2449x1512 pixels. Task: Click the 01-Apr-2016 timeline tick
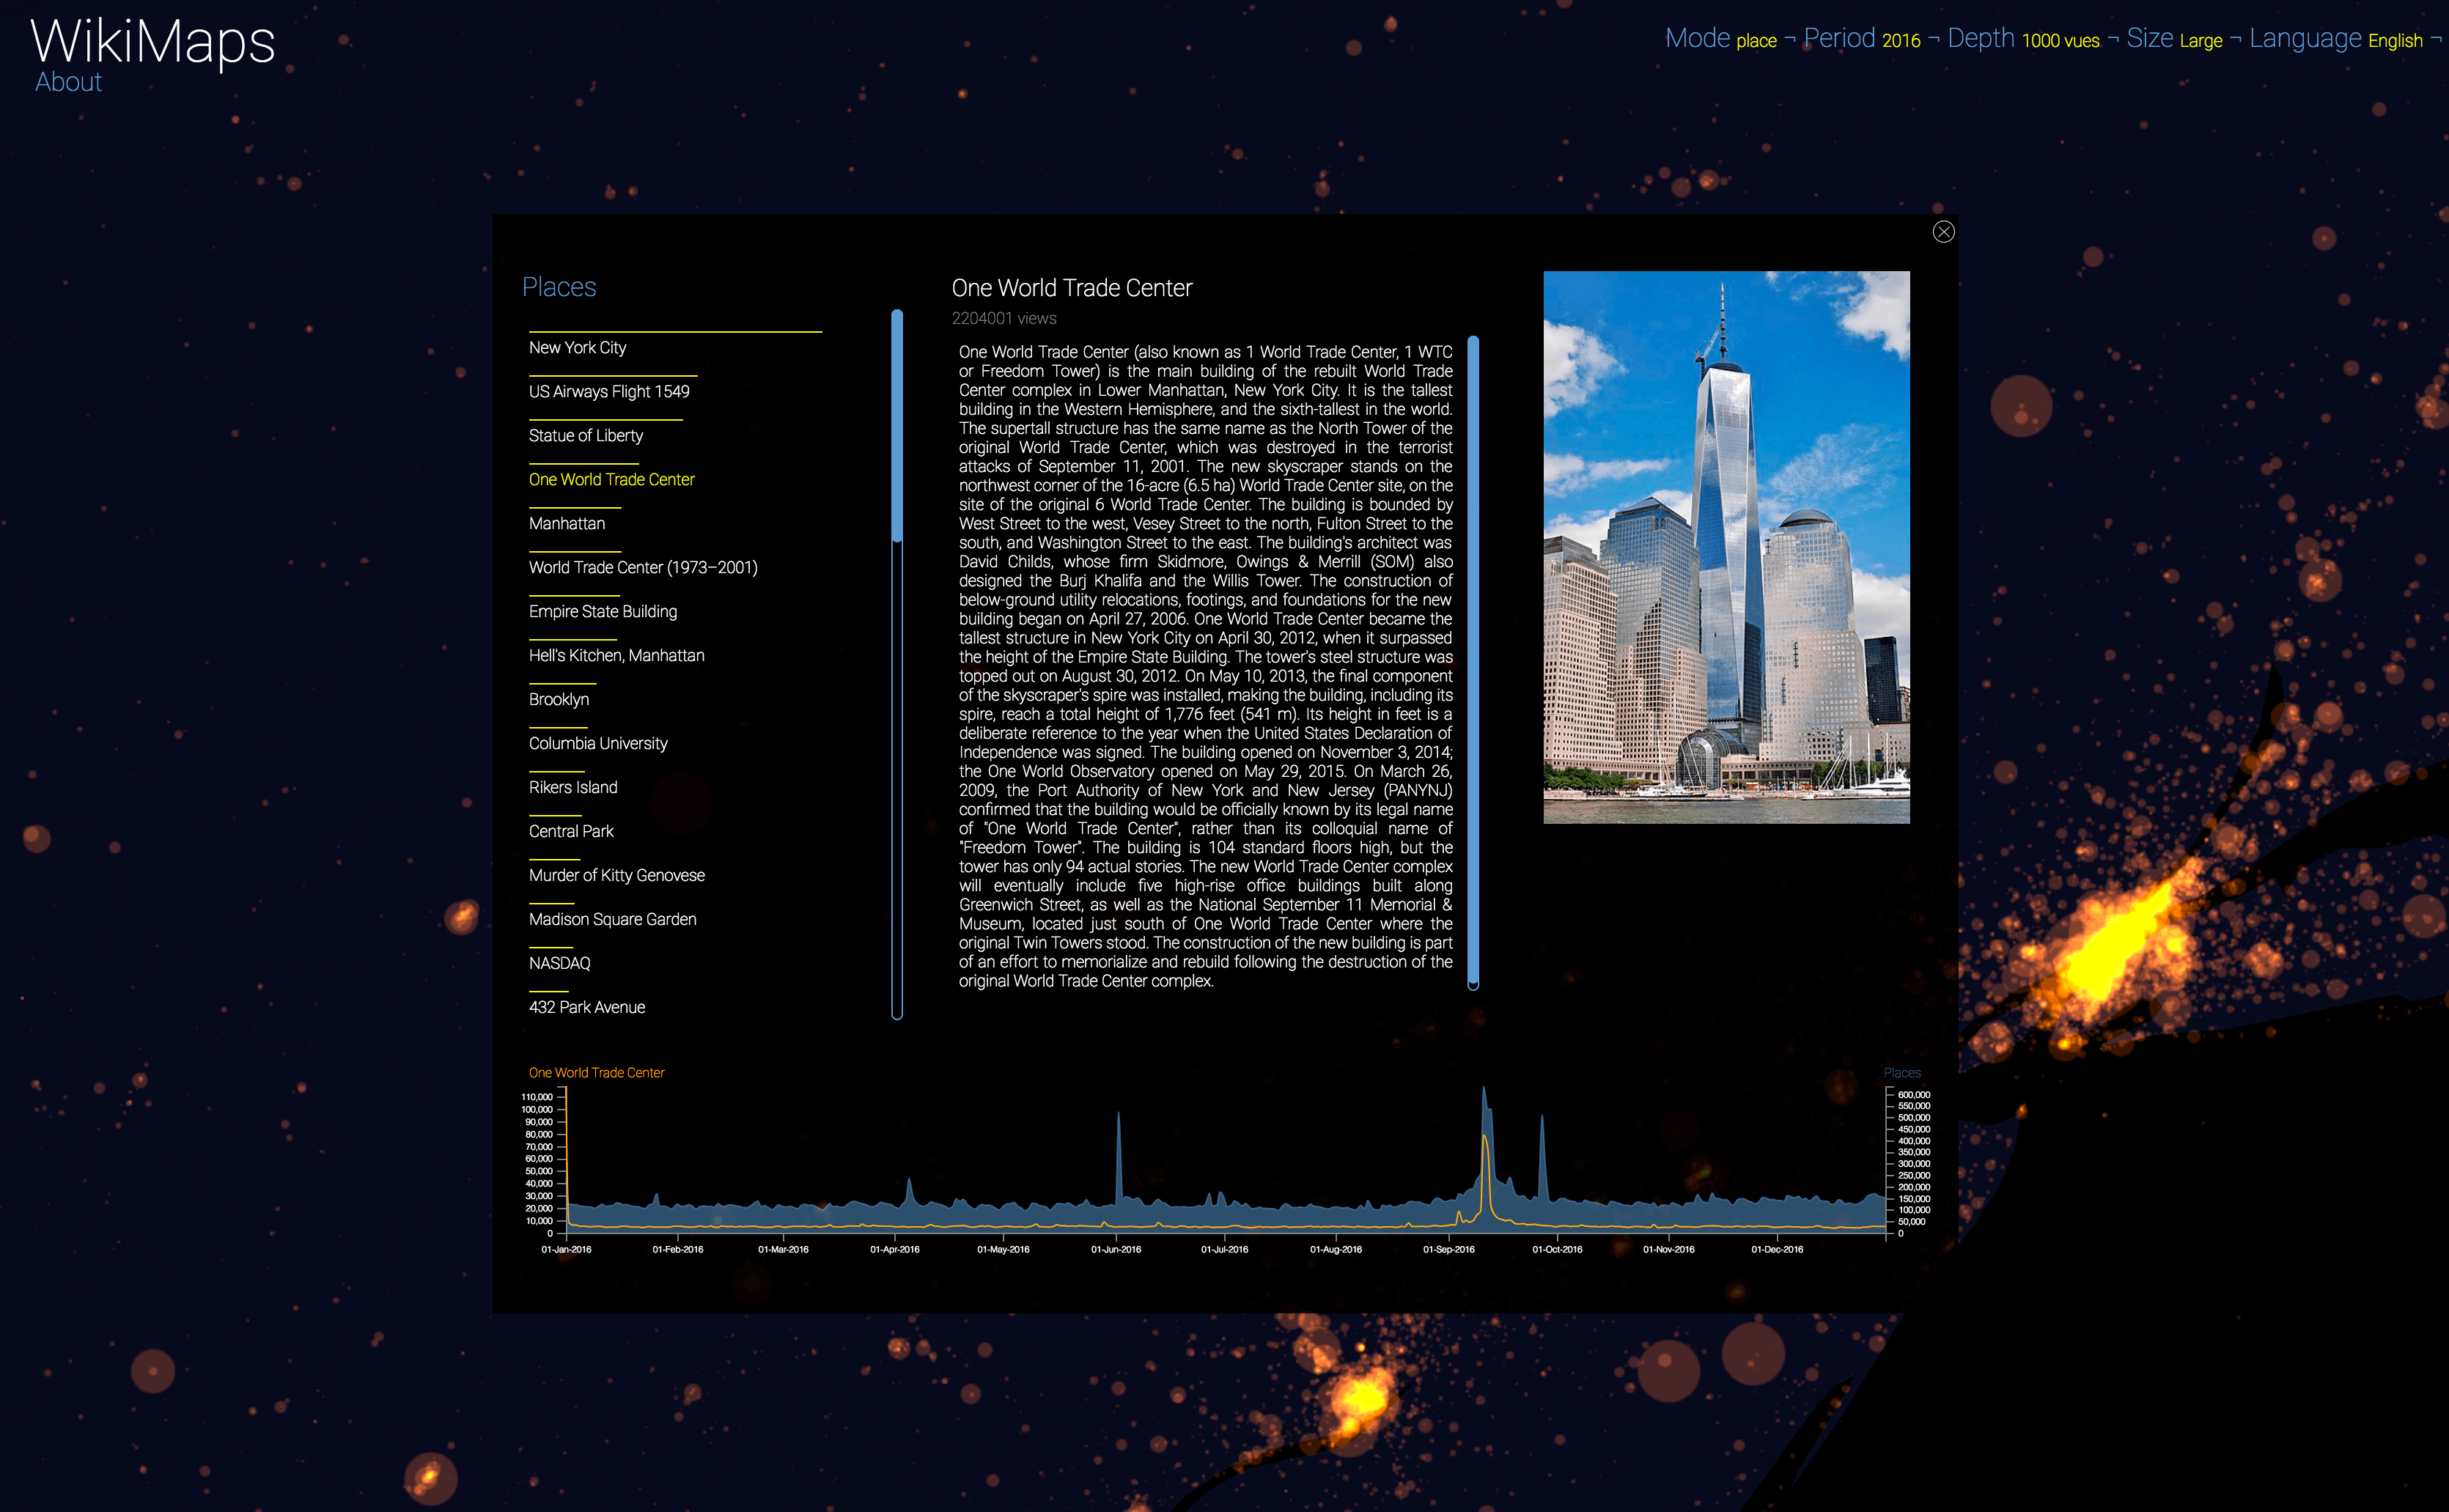point(894,1249)
